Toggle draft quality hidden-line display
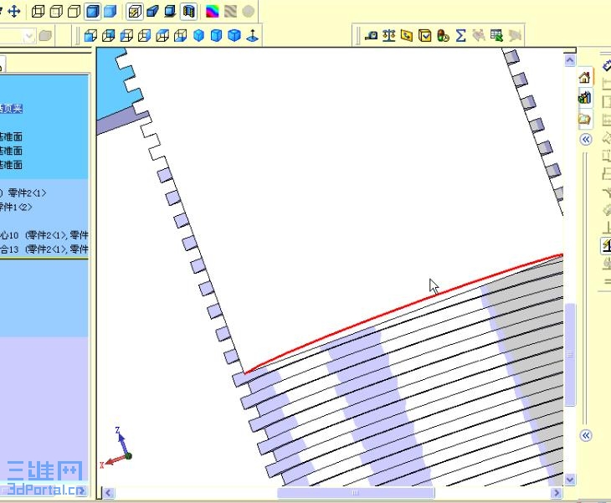611x503 pixels. pos(134,12)
